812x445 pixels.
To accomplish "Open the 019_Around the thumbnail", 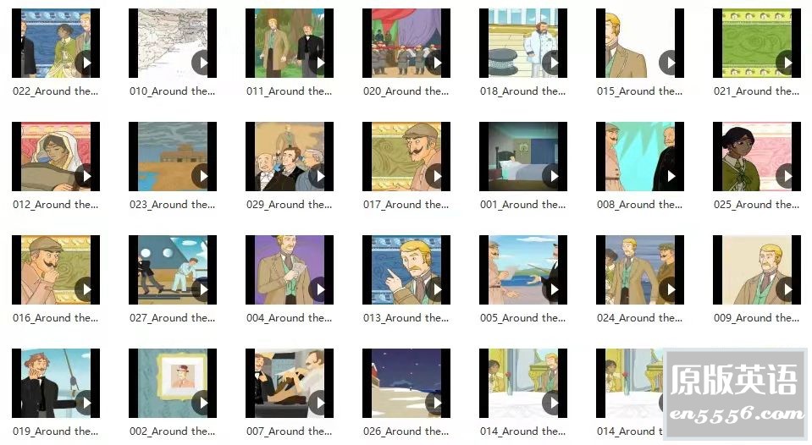I will click(x=56, y=383).
